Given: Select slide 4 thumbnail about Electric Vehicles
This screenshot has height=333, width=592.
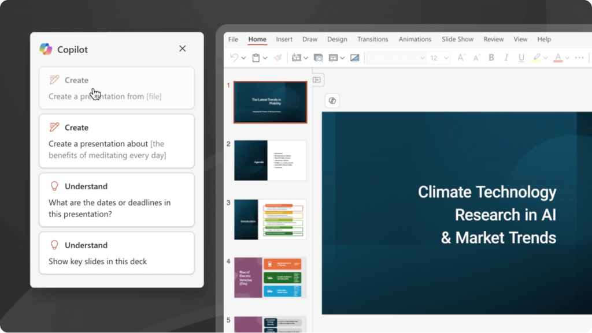Looking at the screenshot, I should 270,278.
